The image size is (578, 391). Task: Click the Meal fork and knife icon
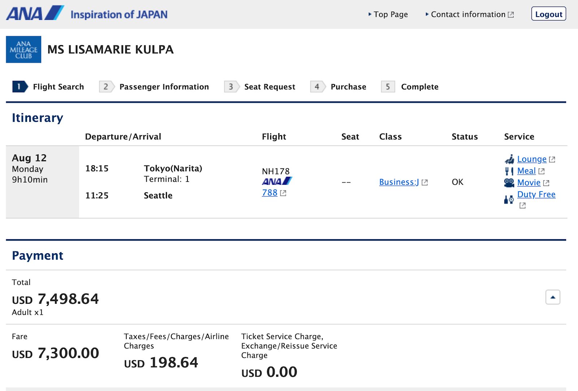pyautogui.click(x=509, y=171)
